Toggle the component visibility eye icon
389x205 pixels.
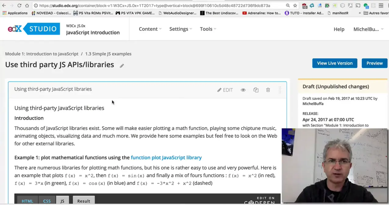coord(243,90)
